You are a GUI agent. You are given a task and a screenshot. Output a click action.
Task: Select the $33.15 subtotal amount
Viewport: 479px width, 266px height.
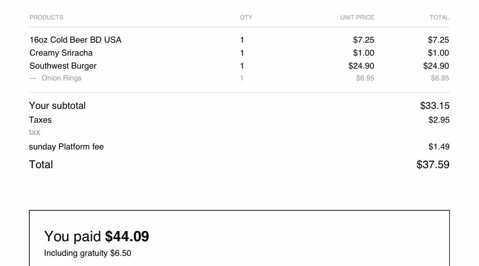point(435,106)
